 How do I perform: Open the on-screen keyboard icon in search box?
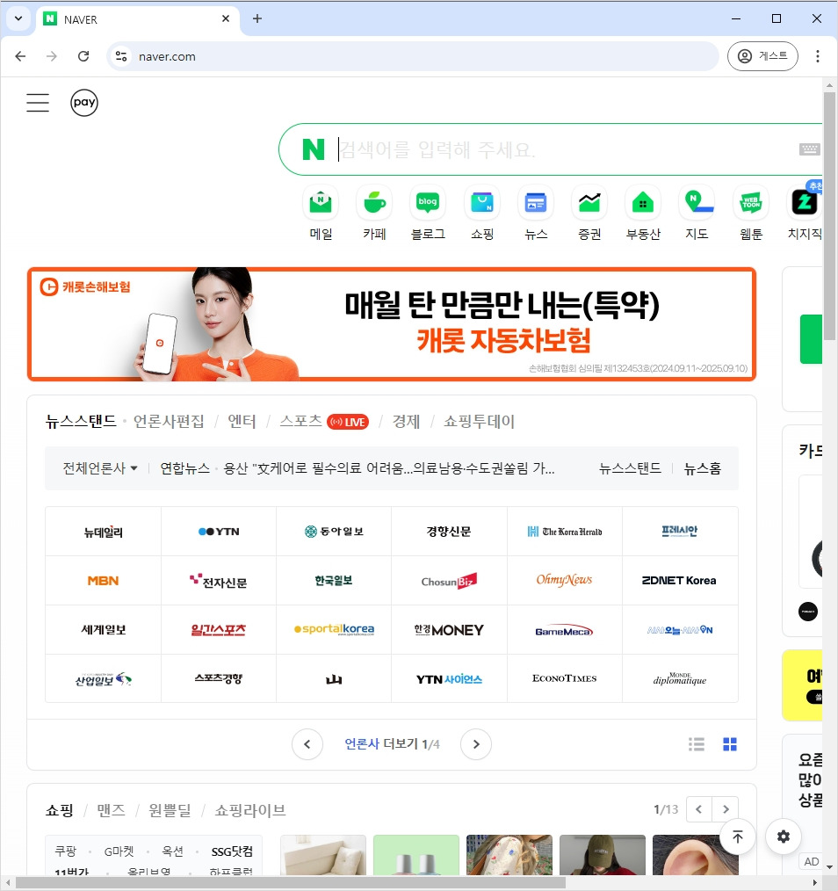[810, 149]
